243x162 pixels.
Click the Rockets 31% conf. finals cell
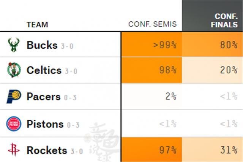point(212,149)
